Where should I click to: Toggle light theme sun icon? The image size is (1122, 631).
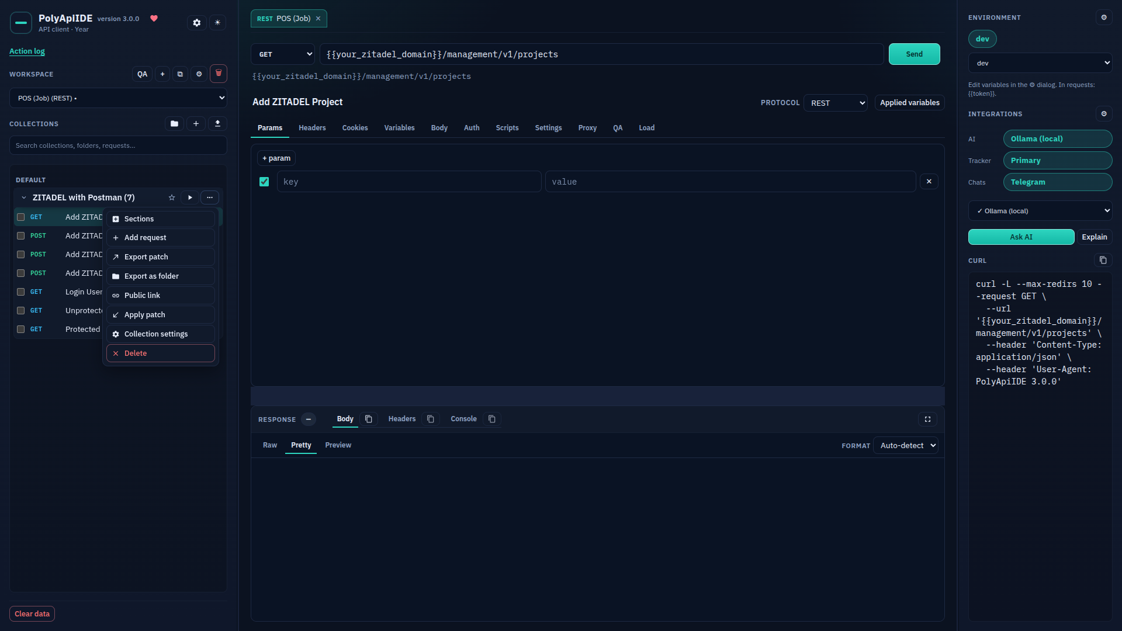(217, 23)
